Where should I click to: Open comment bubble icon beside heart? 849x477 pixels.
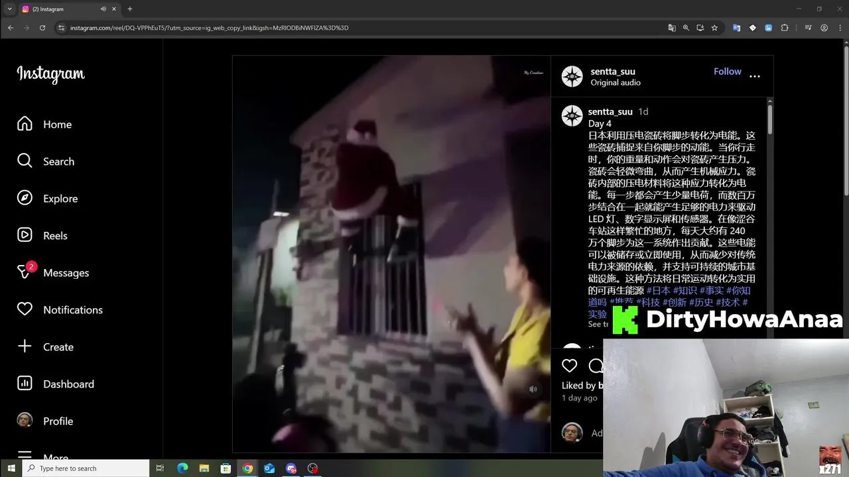pyautogui.click(x=596, y=366)
